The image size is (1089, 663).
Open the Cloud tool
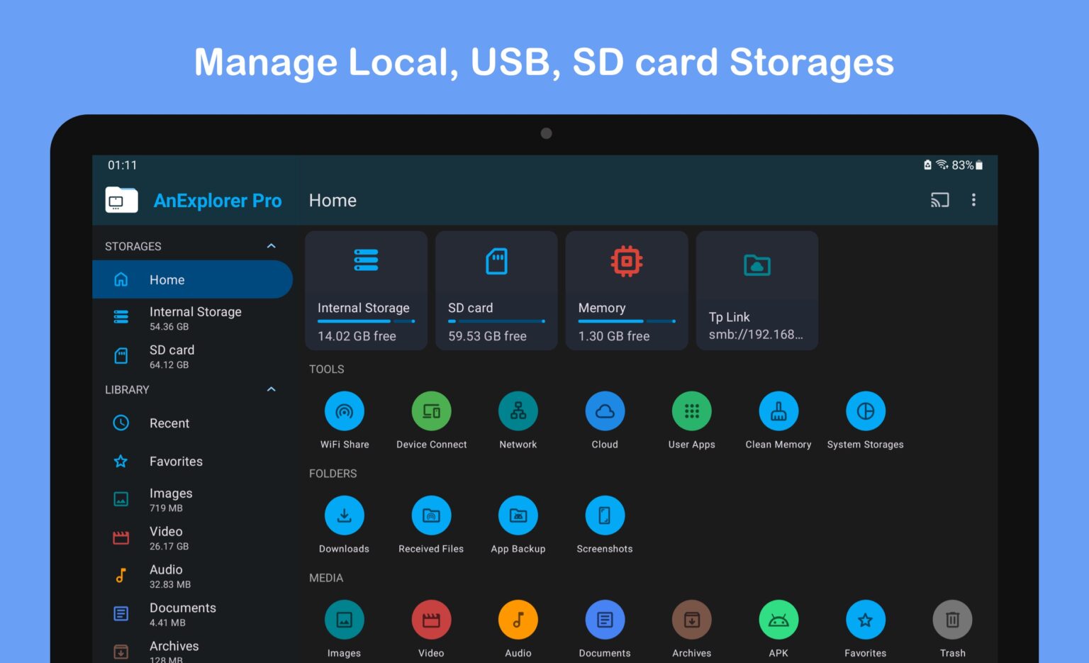pyautogui.click(x=604, y=411)
